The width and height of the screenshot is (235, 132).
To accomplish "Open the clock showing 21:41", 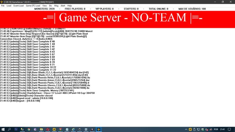I will point(223,129).
